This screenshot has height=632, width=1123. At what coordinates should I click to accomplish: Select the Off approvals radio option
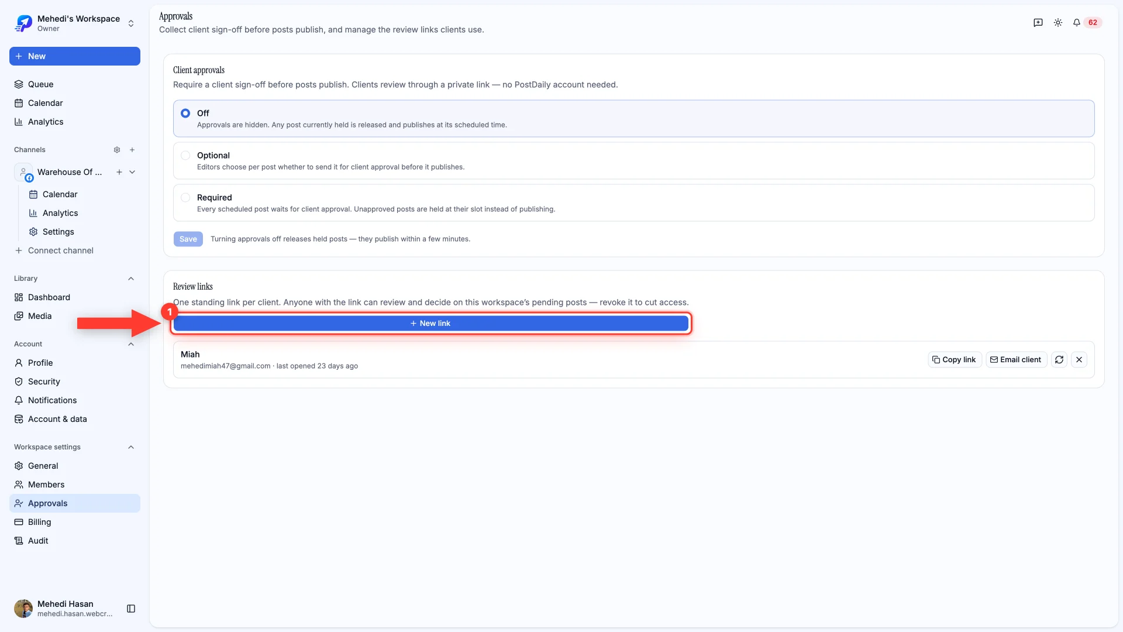pyautogui.click(x=185, y=113)
